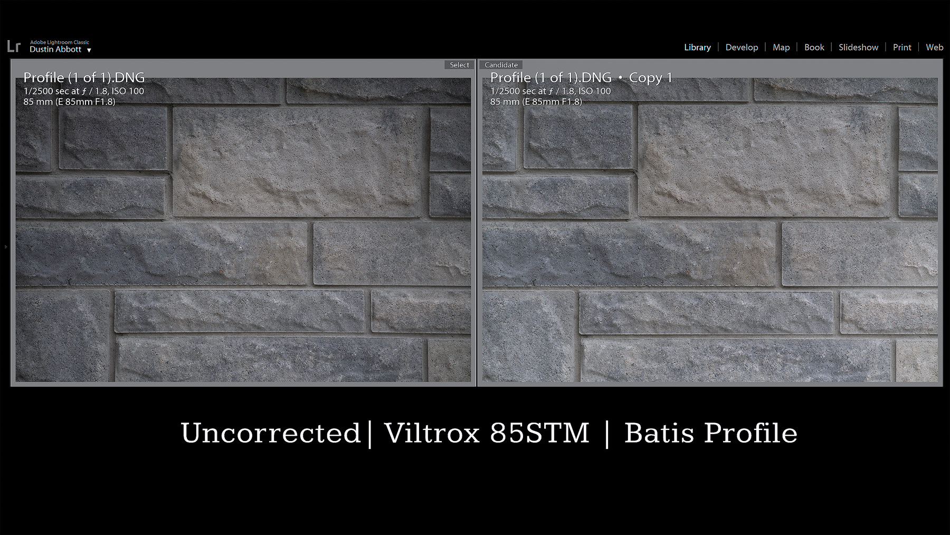Open the Book module
950x535 pixels.
pos(814,48)
